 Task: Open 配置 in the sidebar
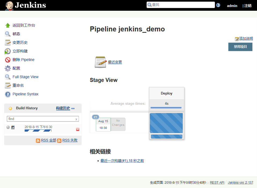pyautogui.click(x=16, y=68)
